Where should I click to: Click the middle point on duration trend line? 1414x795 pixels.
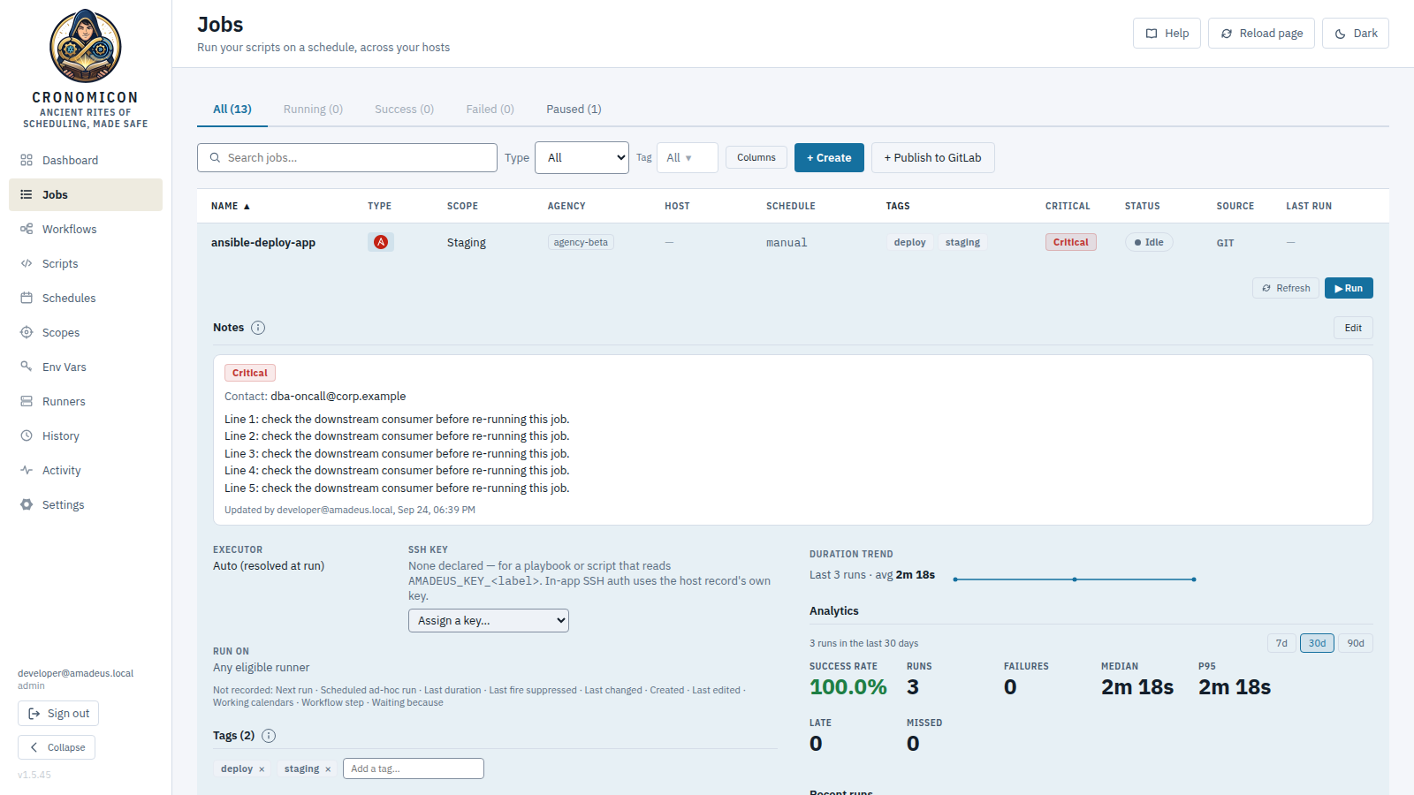pyautogui.click(x=1075, y=579)
